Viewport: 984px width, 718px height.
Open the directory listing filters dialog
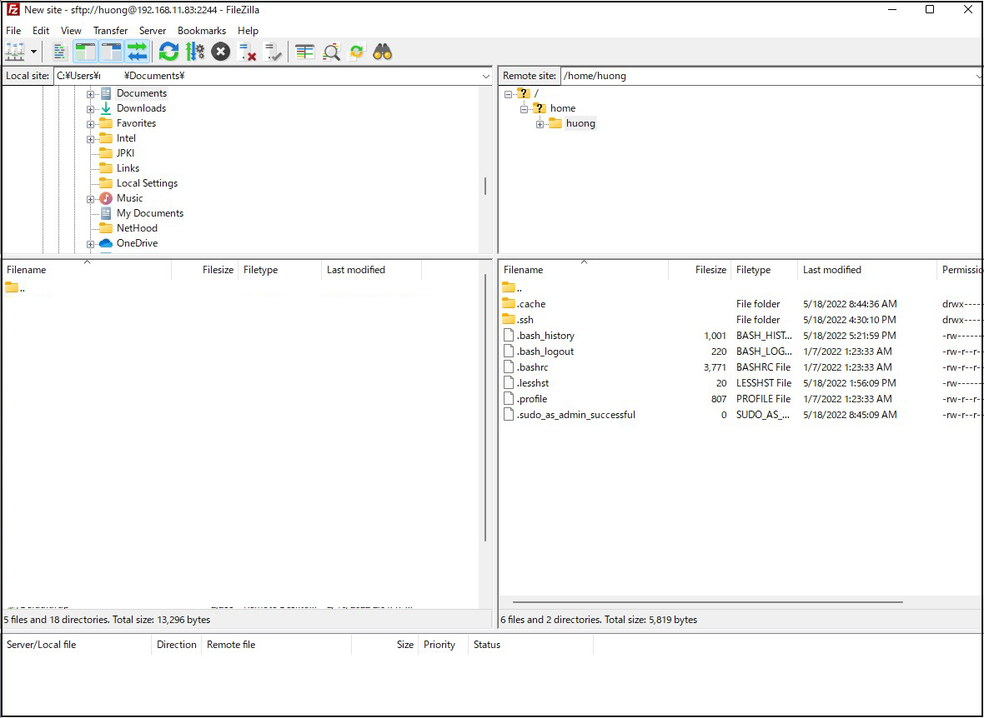305,52
